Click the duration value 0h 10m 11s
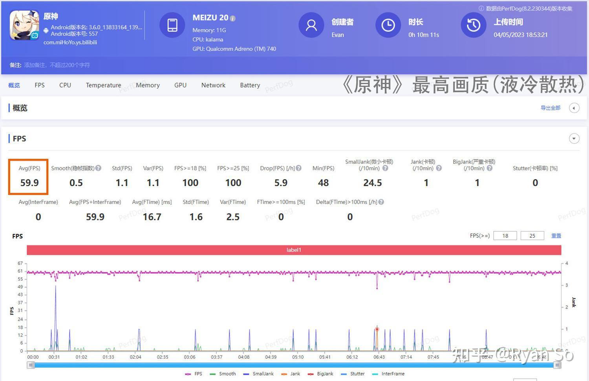Screen dimensions: 589x381 [424, 35]
